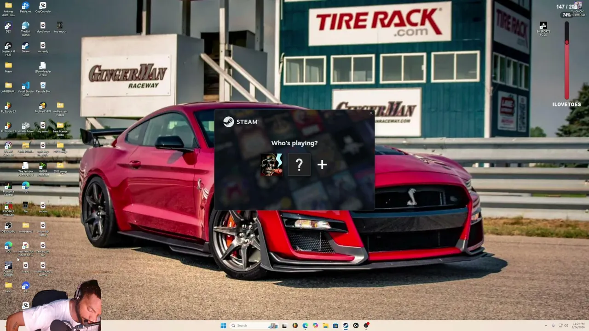Open the Logitech G HUB shortcut
589x331 pixels.
coord(8,49)
